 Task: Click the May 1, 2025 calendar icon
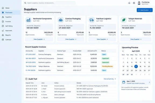coord(124,82)
